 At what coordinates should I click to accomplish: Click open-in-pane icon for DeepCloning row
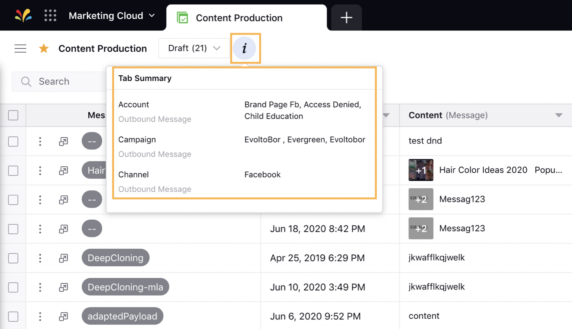click(64, 258)
